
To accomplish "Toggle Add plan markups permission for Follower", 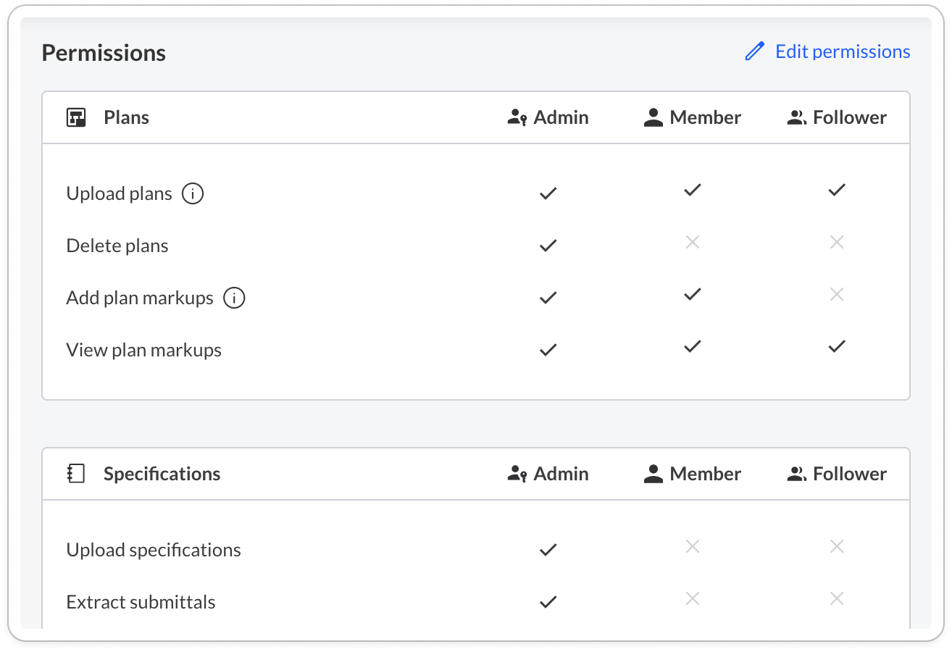I will pos(837,295).
